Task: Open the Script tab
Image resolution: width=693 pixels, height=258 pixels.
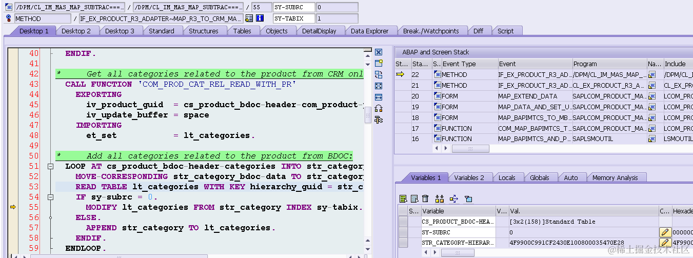Action: coord(505,31)
